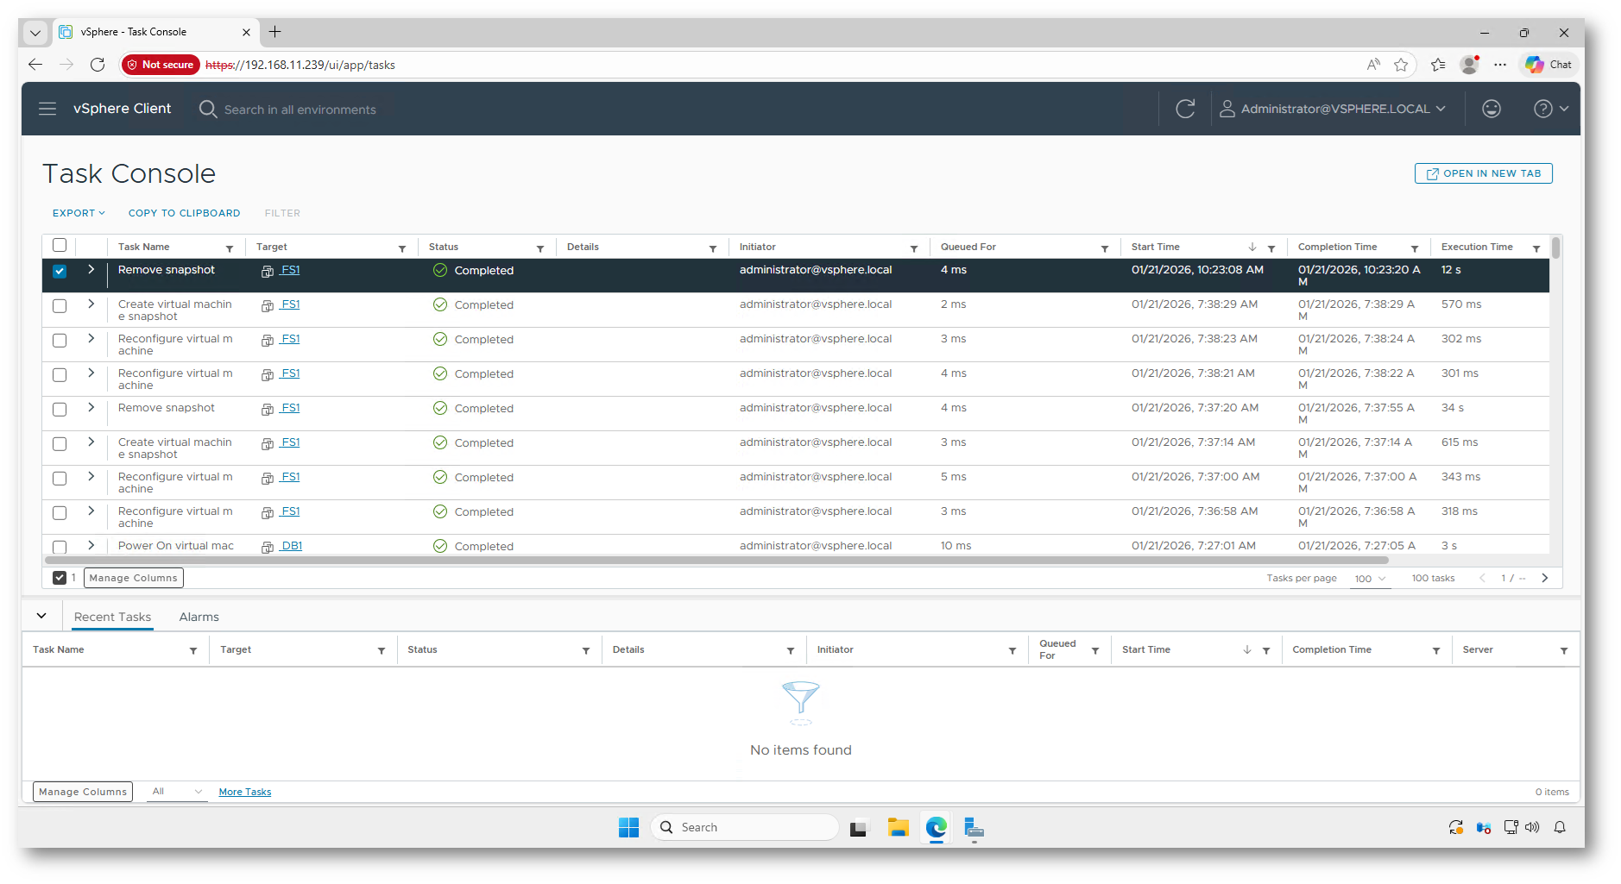
Task: Collapse the Recent Tasks bottom panel
Action: click(x=41, y=616)
